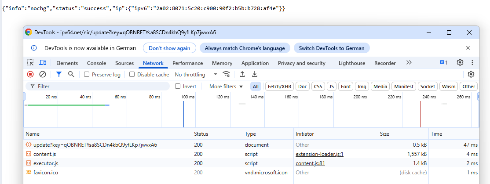The width and height of the screenshot is (490, 184).
Task: Stop recording network log
Action: click(30, 74)
